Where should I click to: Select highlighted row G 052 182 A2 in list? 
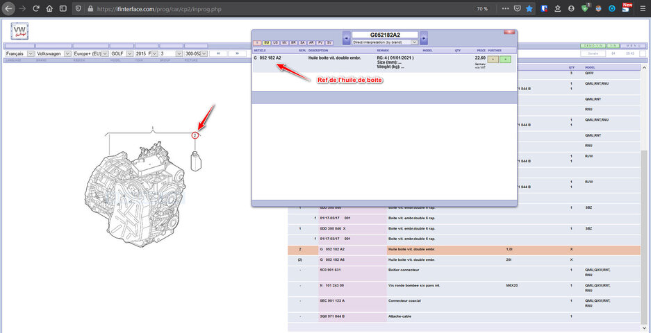tap(463, 250)
